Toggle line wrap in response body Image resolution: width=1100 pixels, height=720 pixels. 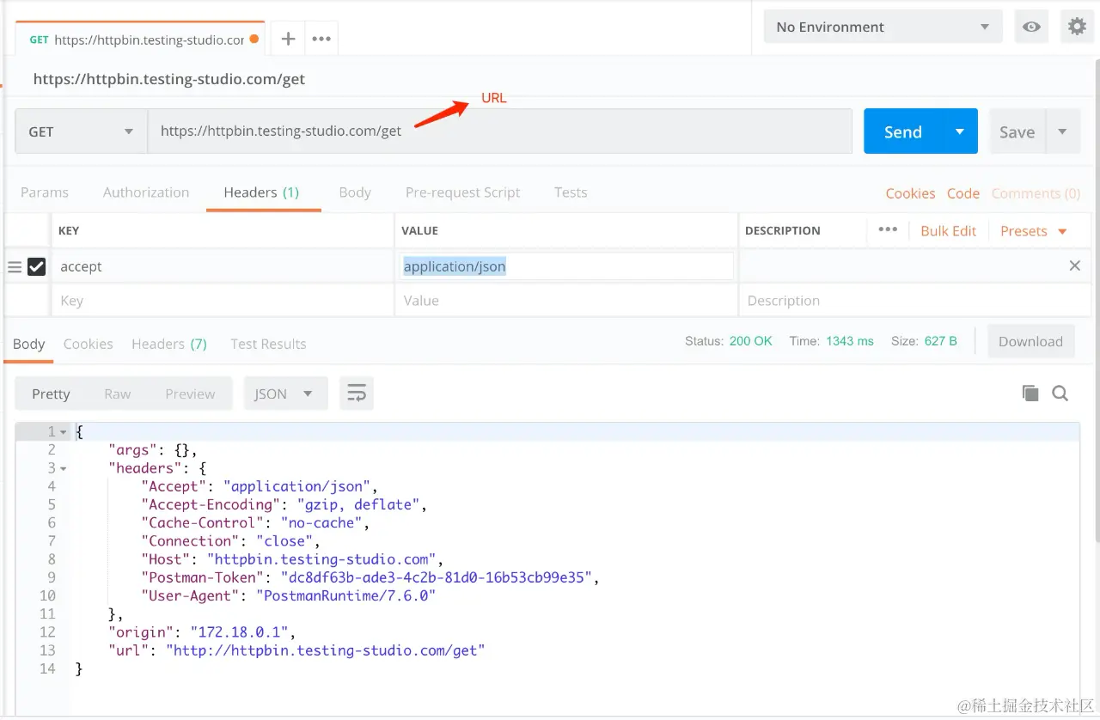coord(357,394)
